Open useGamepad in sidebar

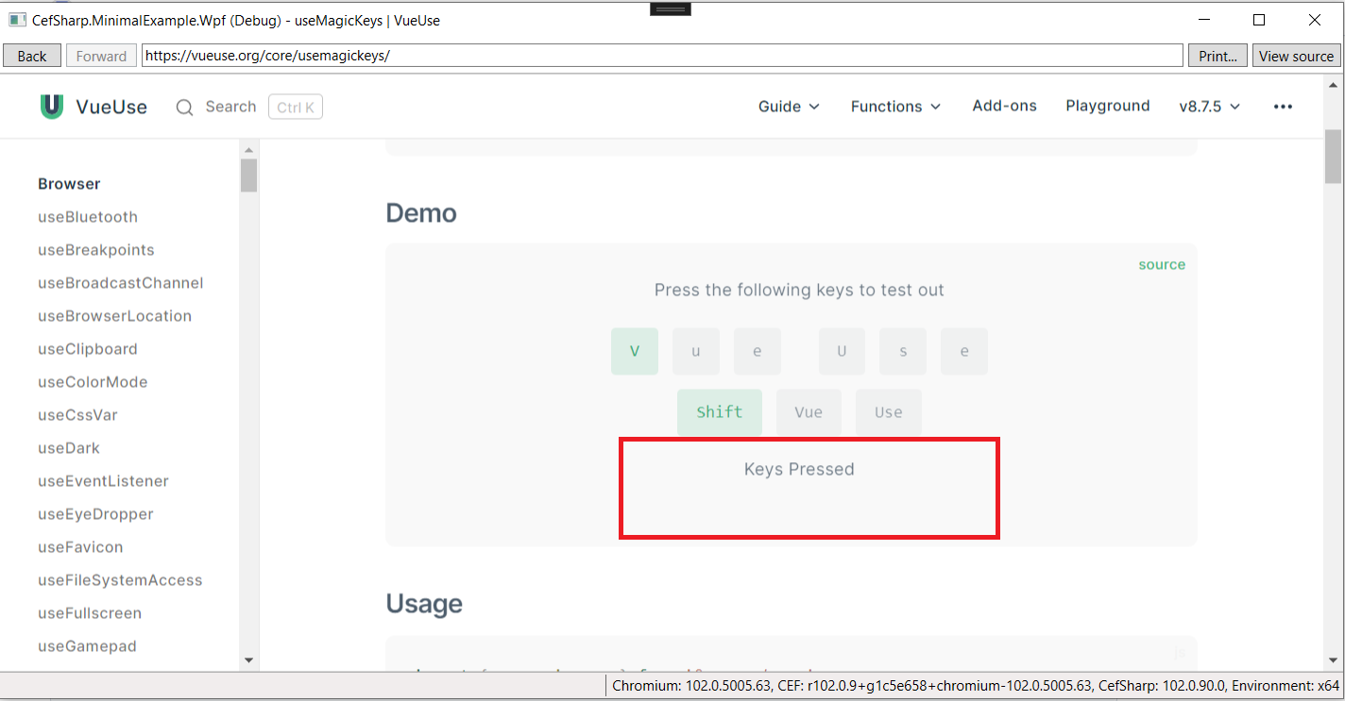pyautogui.click(x=87, y=646)
